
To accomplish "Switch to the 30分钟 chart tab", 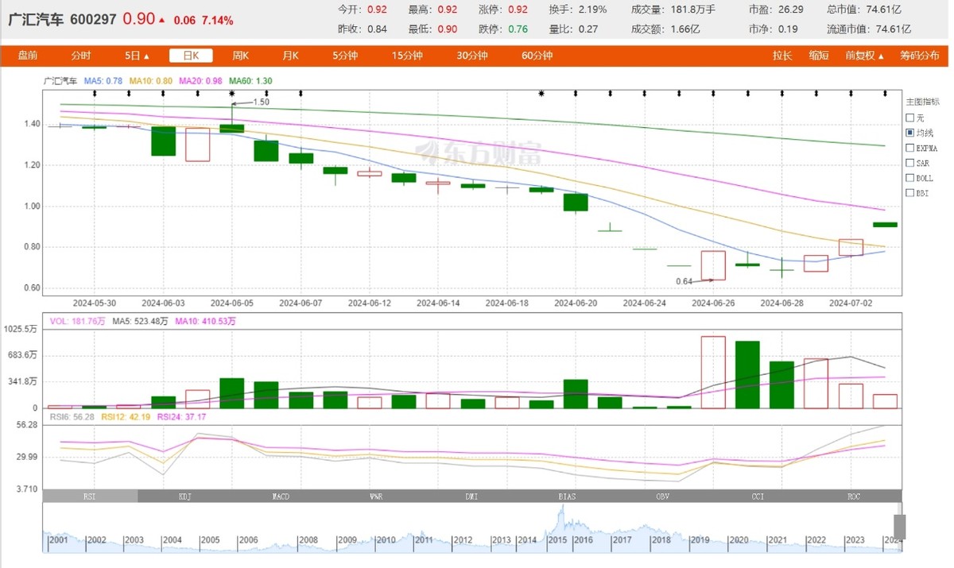I will click(x=472, y=56).
